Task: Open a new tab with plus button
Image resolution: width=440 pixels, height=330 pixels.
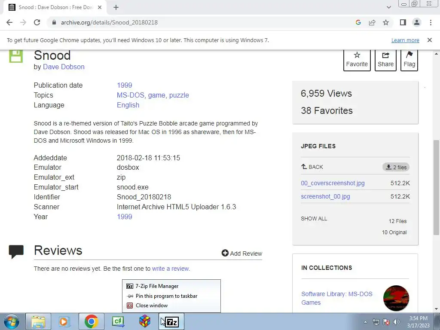Action: tap(116, 7)
